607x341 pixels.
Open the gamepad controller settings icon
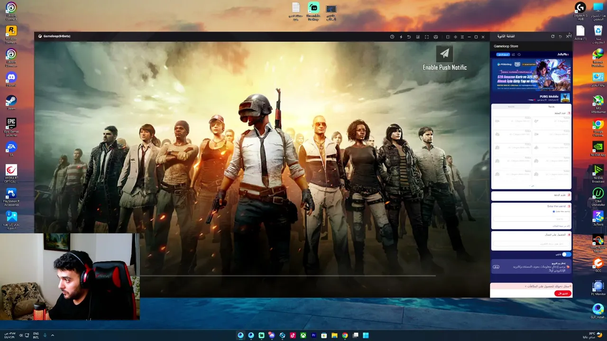pos(436,36)
